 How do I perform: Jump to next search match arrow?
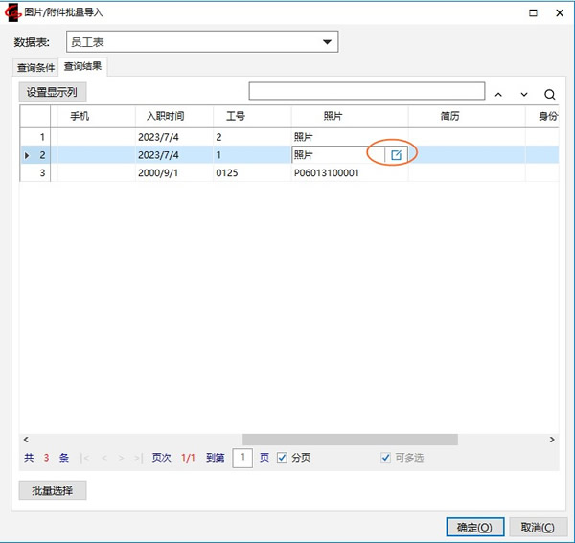[x=524, y=94]
